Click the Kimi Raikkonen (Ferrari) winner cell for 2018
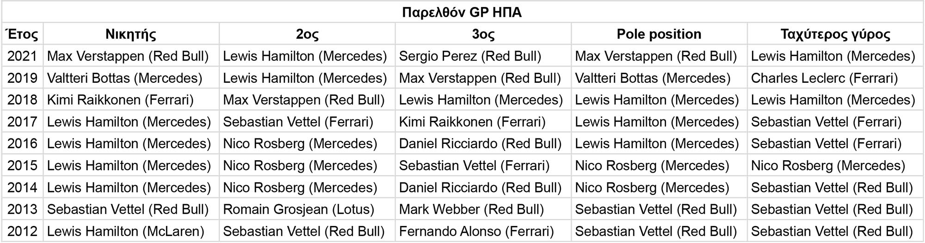Image resolution: width=925 pixels, height=243 pixels. tap(120, 100)
